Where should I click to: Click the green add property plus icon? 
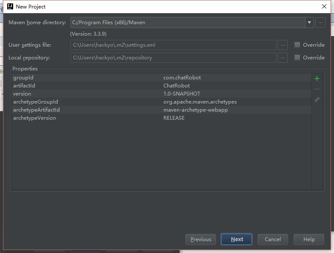[317, 79]
